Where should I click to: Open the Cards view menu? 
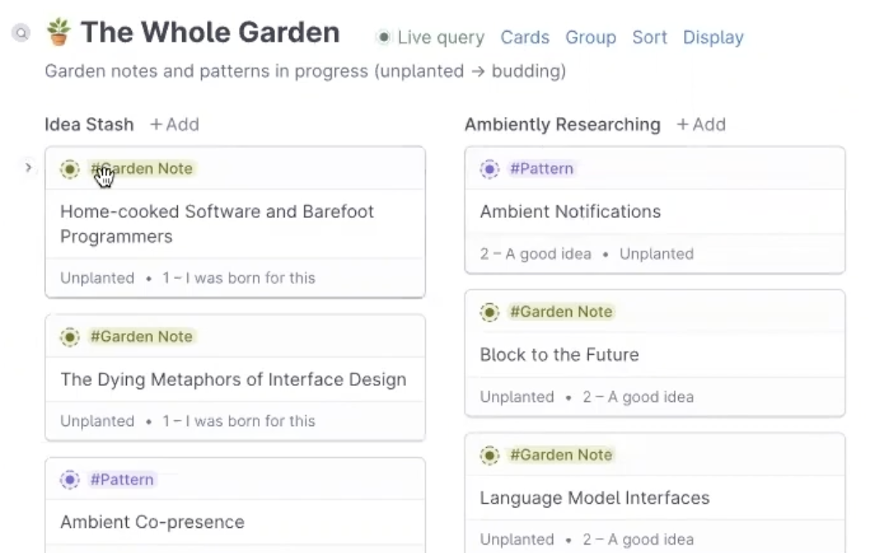click(x=525, y=38)
